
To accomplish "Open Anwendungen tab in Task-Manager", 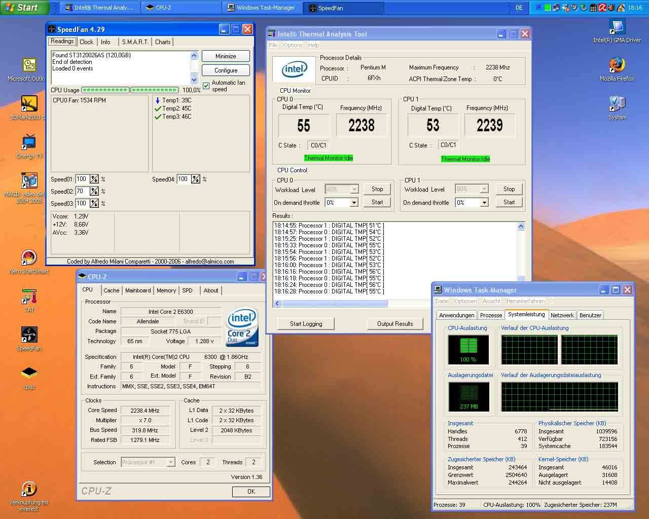I will (x=457, y=315).
